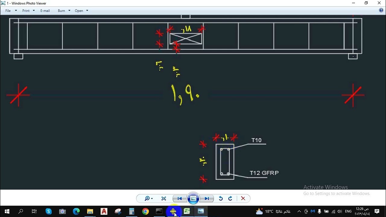Delete the current photo
The height and width of the screenshot is (217, 386).
point(243,198)
